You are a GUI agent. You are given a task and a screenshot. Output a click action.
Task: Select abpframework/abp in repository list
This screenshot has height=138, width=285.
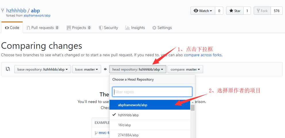coord(150,105)
